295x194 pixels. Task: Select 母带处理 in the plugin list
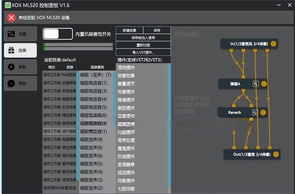142,141
